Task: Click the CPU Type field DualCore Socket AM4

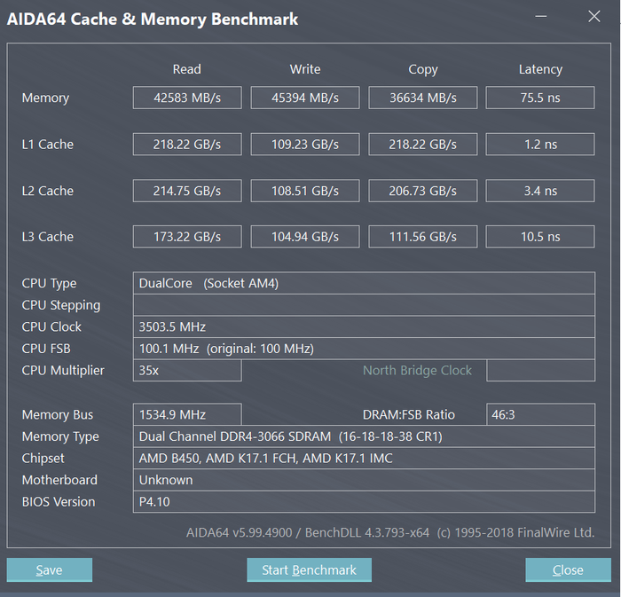Action: tap(364, 283)
